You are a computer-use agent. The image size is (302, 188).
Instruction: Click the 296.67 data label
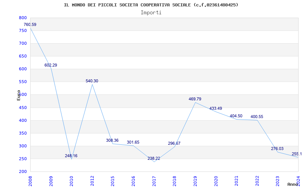(x=174, y=143)
